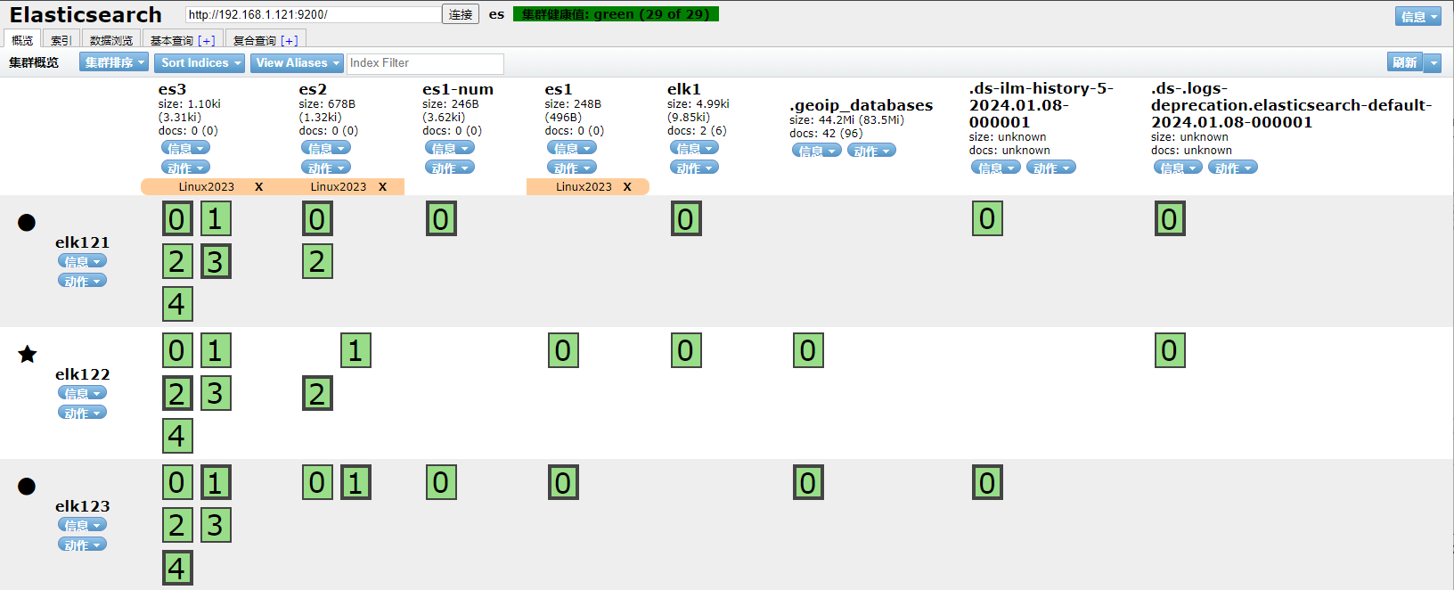Viewport: 1454px width, 590px height.
Task: Click the 连接 connect button
Action: pos(461,14)
